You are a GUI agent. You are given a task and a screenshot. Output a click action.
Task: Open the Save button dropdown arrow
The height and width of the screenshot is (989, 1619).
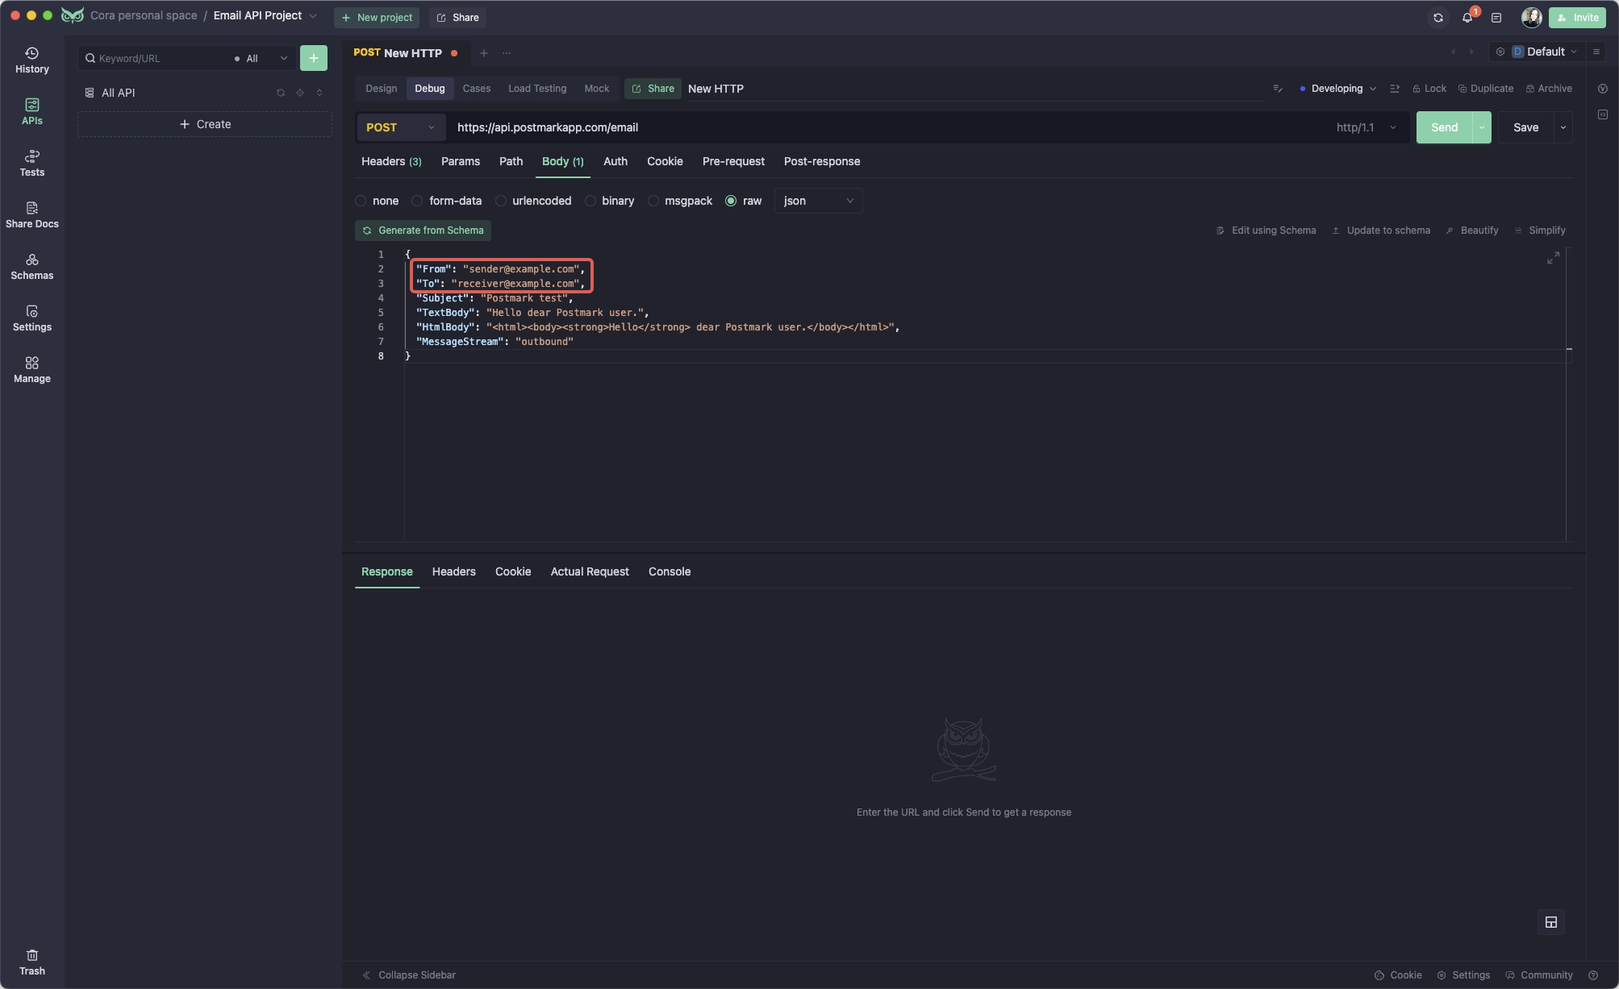[x=1563, y=127]
